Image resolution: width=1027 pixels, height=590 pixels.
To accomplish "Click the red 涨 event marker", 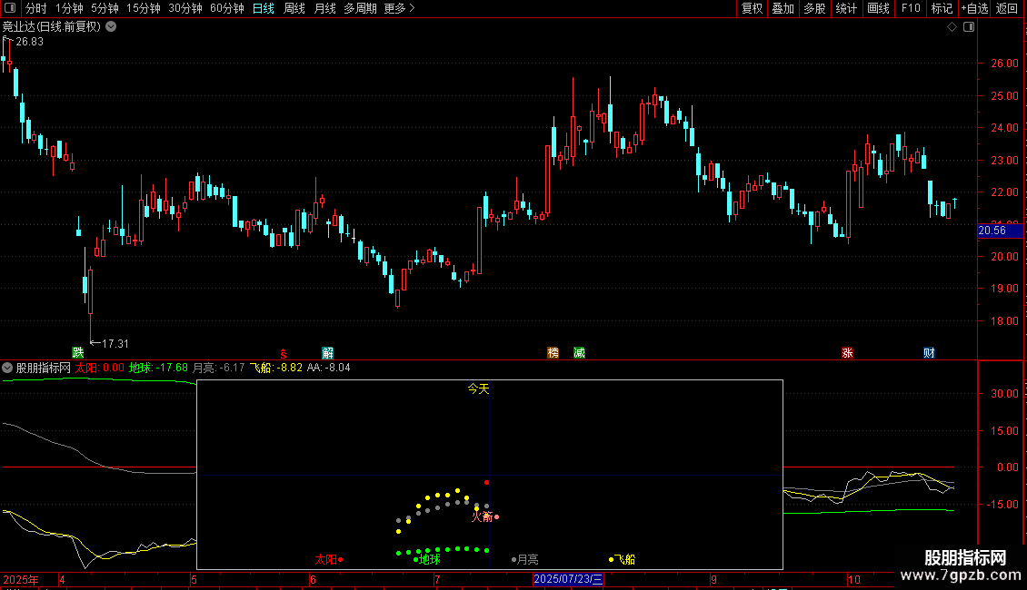I will click(x=847, y=352).
